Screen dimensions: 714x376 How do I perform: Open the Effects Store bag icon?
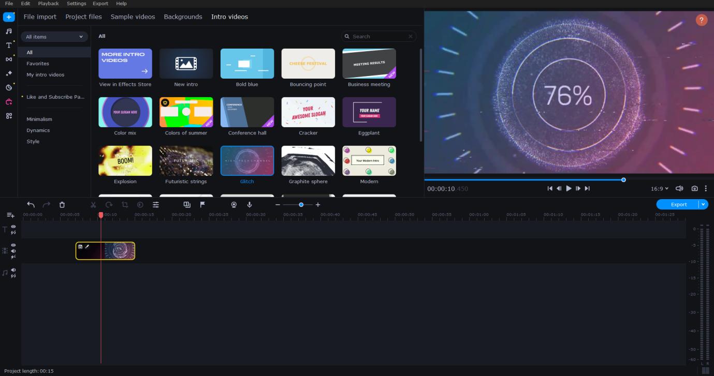coord(9,102)
